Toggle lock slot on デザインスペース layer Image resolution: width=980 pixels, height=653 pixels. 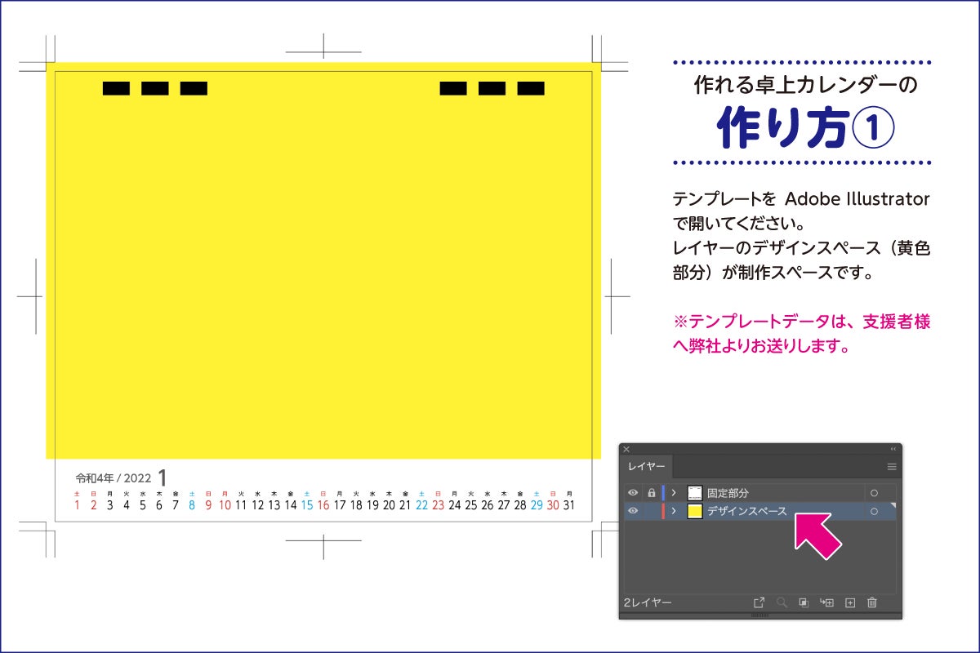click(x=651, y=511)
